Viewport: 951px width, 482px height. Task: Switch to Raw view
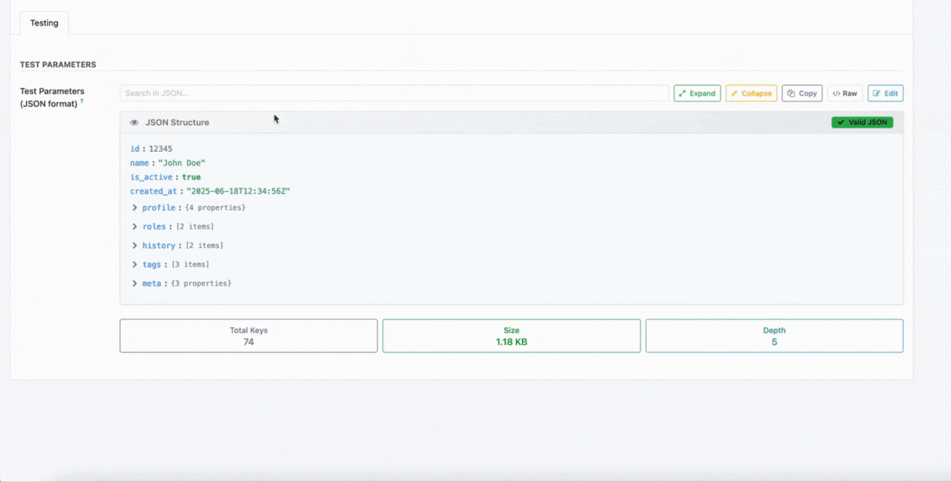pos(845,93)
